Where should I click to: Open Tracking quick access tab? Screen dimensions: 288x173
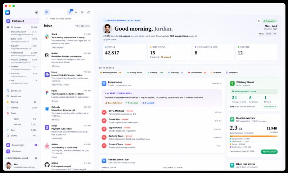[x=175, y=72]
